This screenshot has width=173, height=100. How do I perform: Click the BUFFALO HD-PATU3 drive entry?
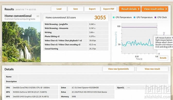click(89, 92)
